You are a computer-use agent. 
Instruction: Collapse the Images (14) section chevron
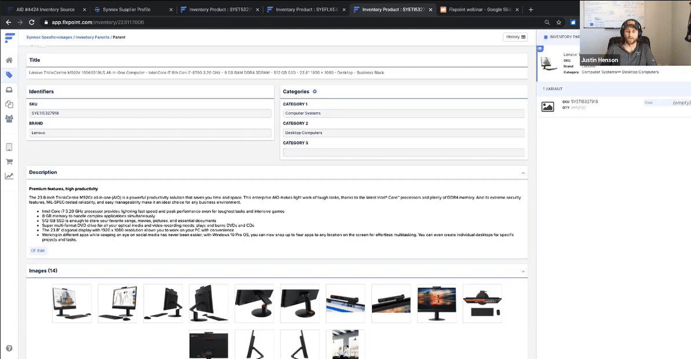click(x=523, y=272)
